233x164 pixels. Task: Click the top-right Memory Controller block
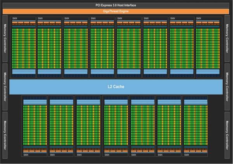pos(227,39)
